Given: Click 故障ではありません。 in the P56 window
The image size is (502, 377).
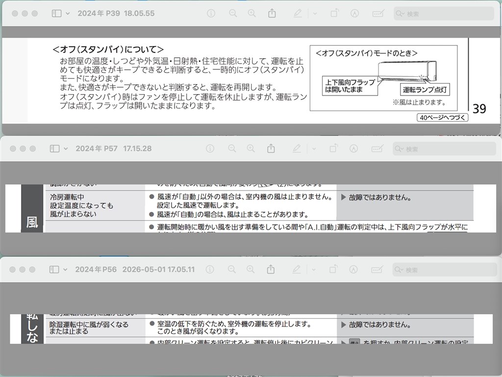Looking at the screenshot, I should (x=380, y=325).
